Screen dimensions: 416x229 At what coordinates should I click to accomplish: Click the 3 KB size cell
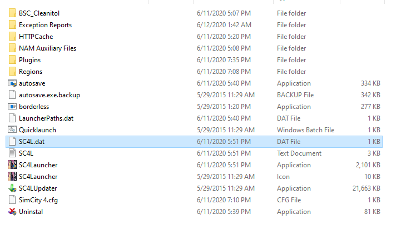click(x=374, y=153)
